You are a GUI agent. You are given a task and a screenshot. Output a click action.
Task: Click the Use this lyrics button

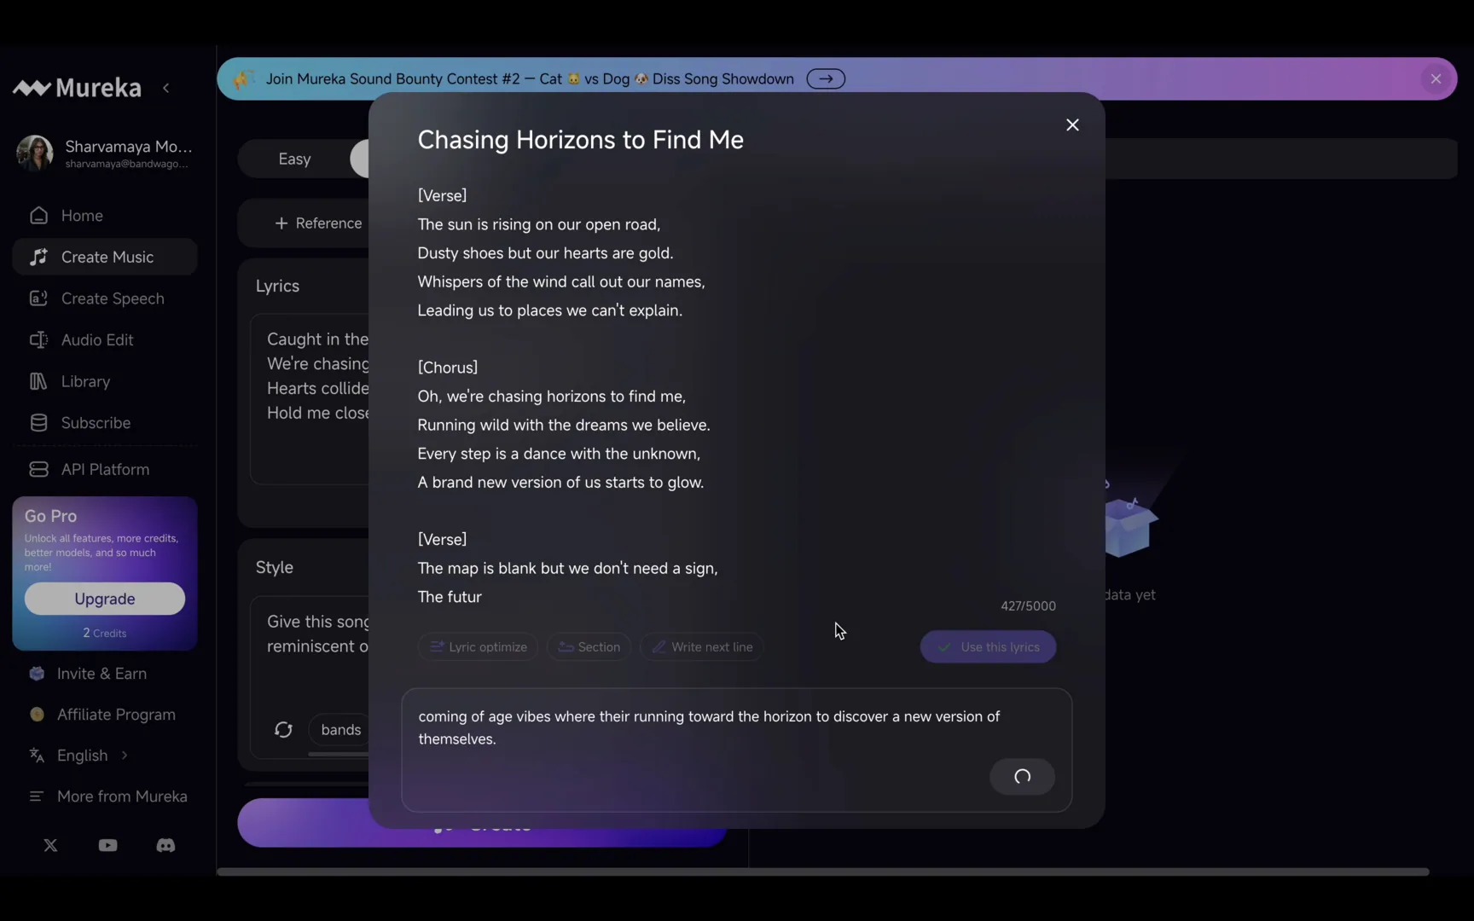click(988, 647)
